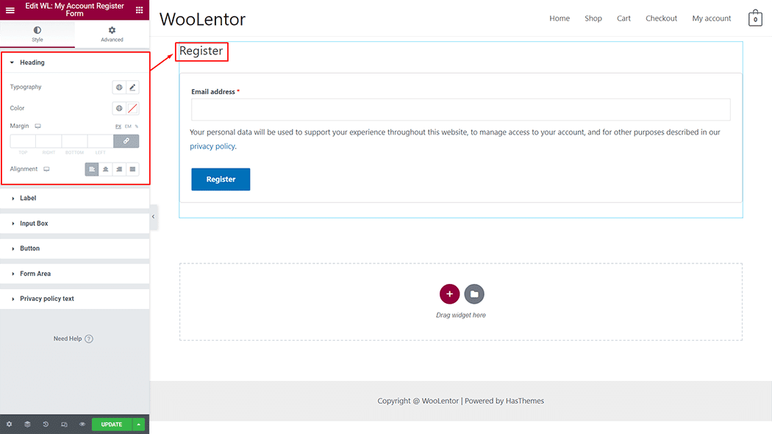This screenshot has width=772, height=434.
Task: Toggle linked margin values
Action: click(x=126, y=141)
